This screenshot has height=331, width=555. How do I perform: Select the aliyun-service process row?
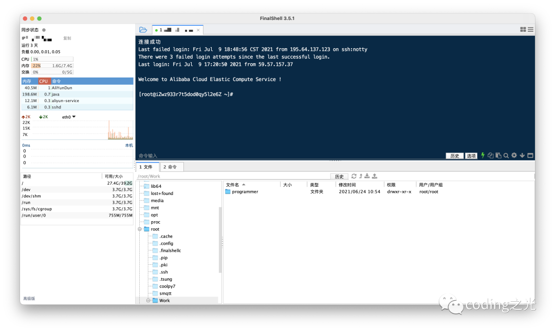coord(77,101)
